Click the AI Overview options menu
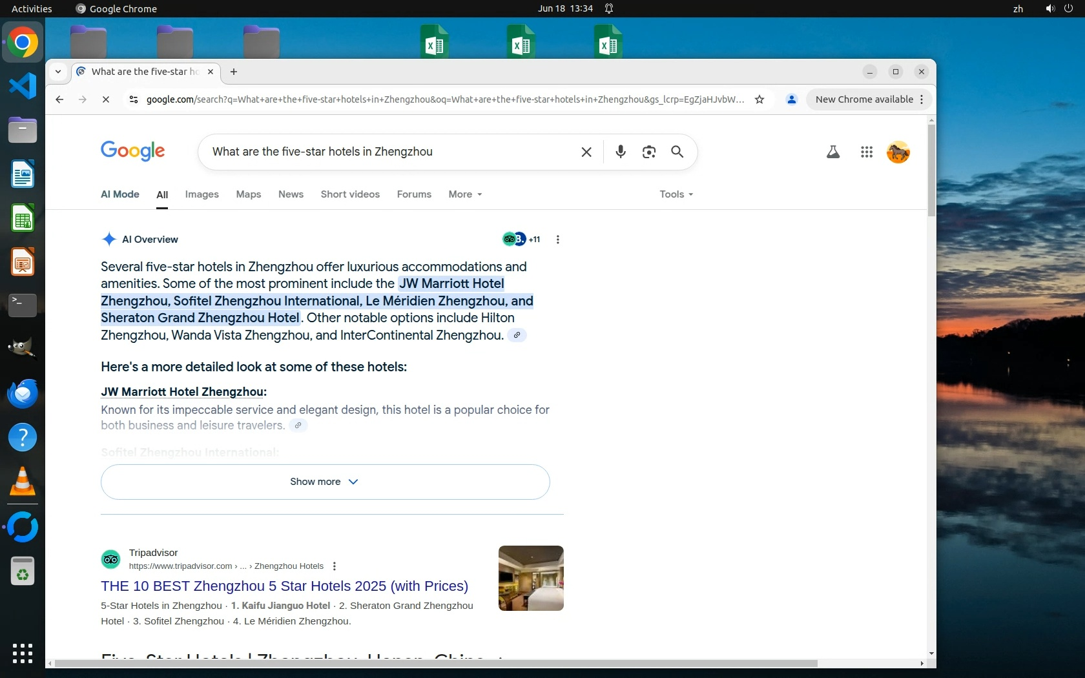The height and width of the screenshot is (678, 1085). tap(557, 240)
